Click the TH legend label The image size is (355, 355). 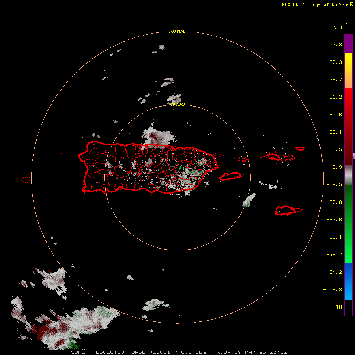339,307
